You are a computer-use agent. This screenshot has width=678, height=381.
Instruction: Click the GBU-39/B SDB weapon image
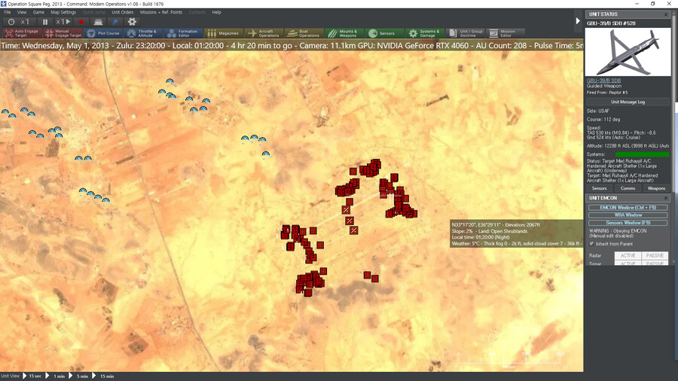[x=628, y=52]
